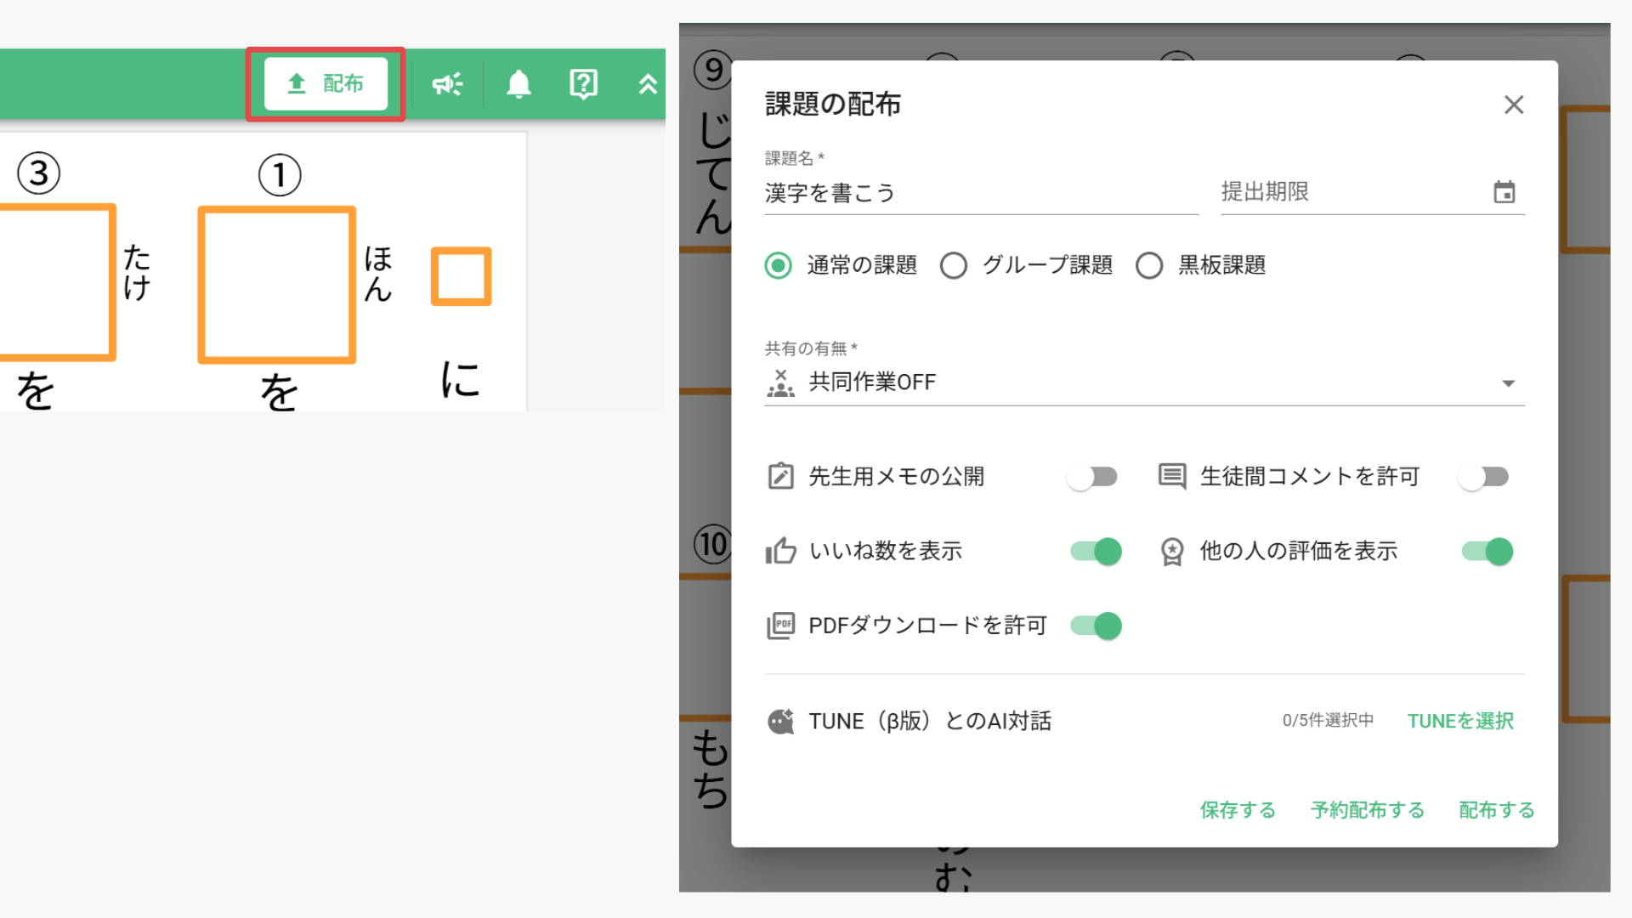The width and height of the screenshot is (1632, 918).
Task: Click the orange answer box under ③
Action: [56, 282]
